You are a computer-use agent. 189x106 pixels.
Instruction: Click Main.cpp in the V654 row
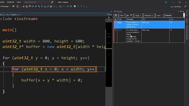click(146, 22)
